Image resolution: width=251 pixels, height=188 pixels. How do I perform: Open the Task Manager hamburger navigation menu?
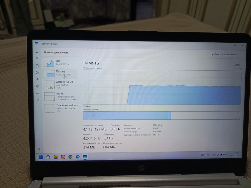pyautogui.click(x=37, y=52)
